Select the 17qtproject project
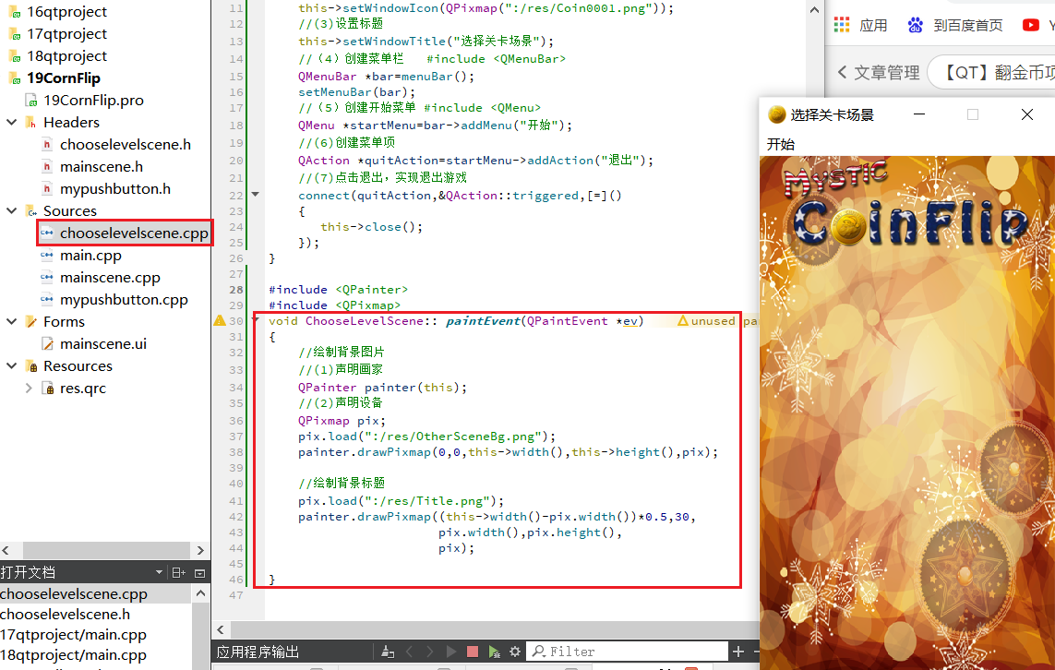 66,33
